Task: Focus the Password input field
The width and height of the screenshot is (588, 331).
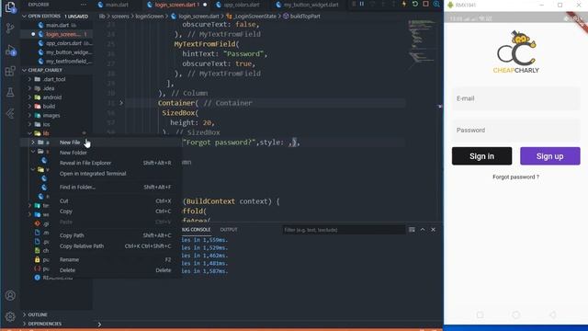Action: tap(516, 131)
